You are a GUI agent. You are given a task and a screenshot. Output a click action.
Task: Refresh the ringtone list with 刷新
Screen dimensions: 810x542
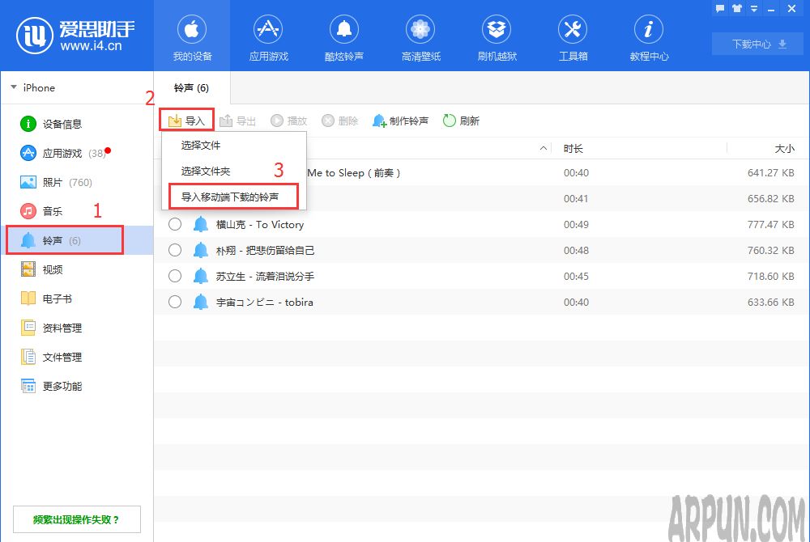coord(461,120)
